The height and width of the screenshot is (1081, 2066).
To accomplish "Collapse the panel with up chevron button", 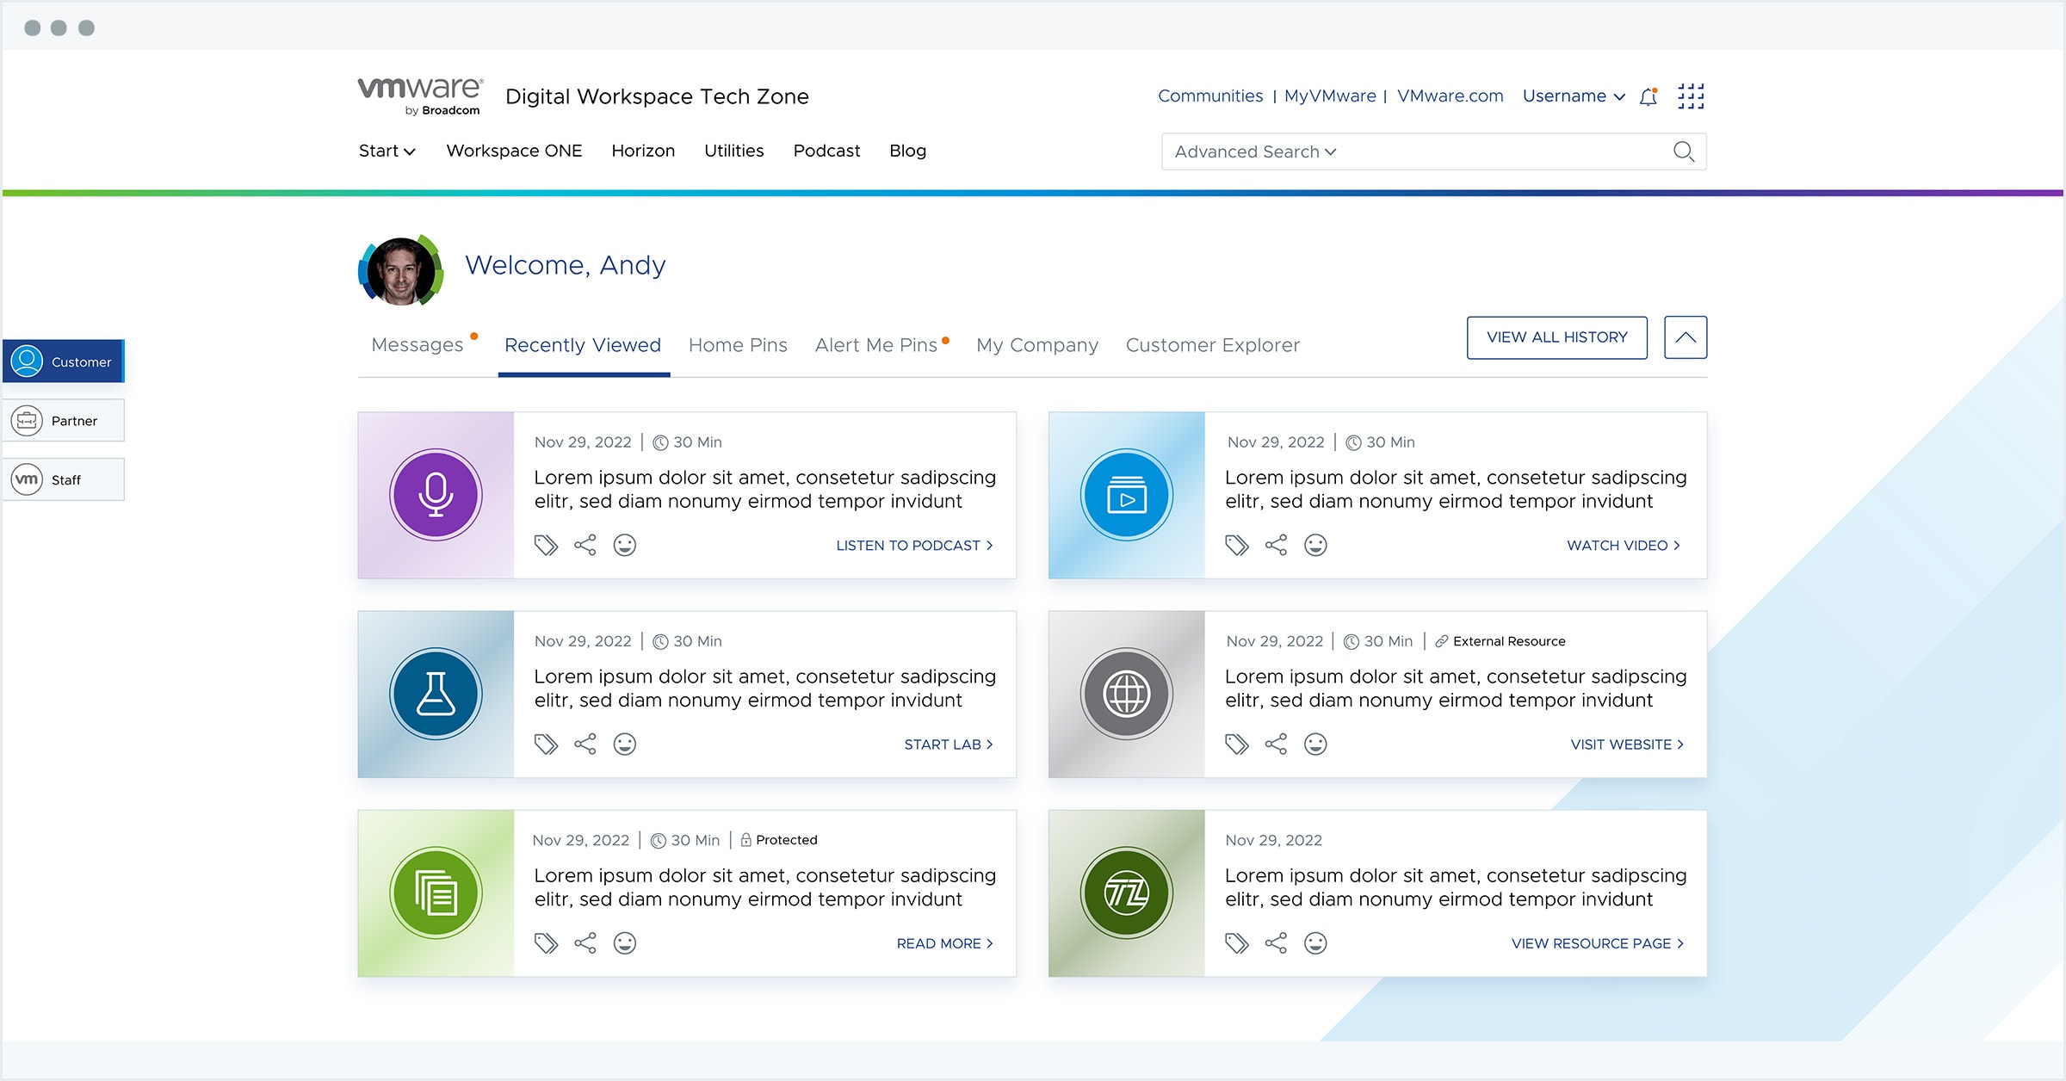I will pos(1685,337).
